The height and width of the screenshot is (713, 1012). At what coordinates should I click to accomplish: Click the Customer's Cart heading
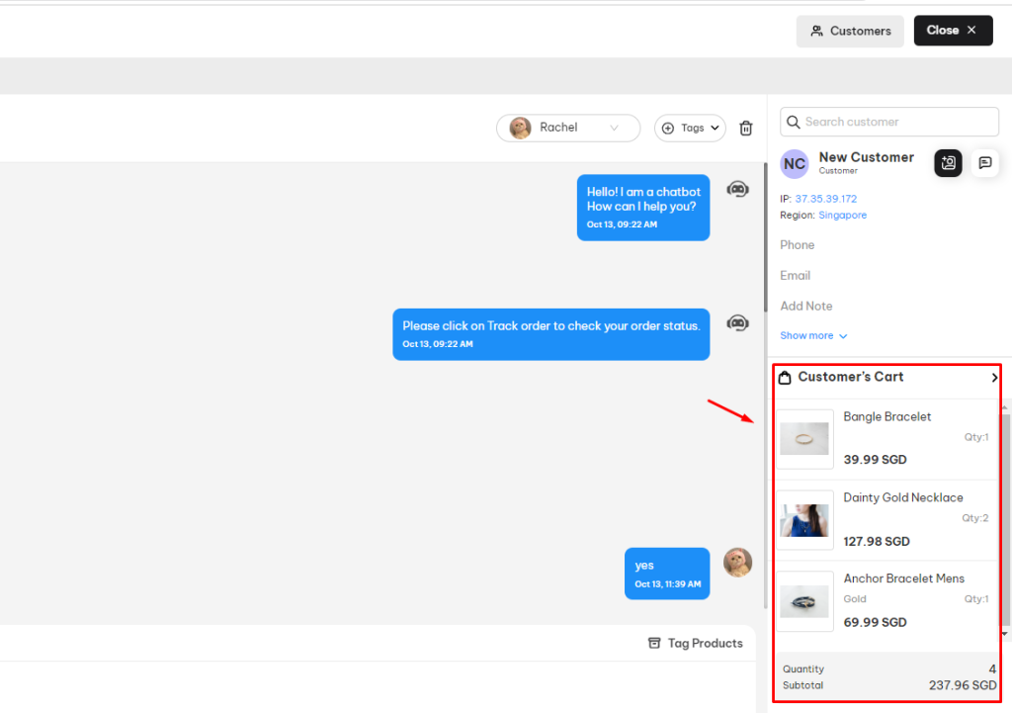pyautogui.click(x=851, y=377)
